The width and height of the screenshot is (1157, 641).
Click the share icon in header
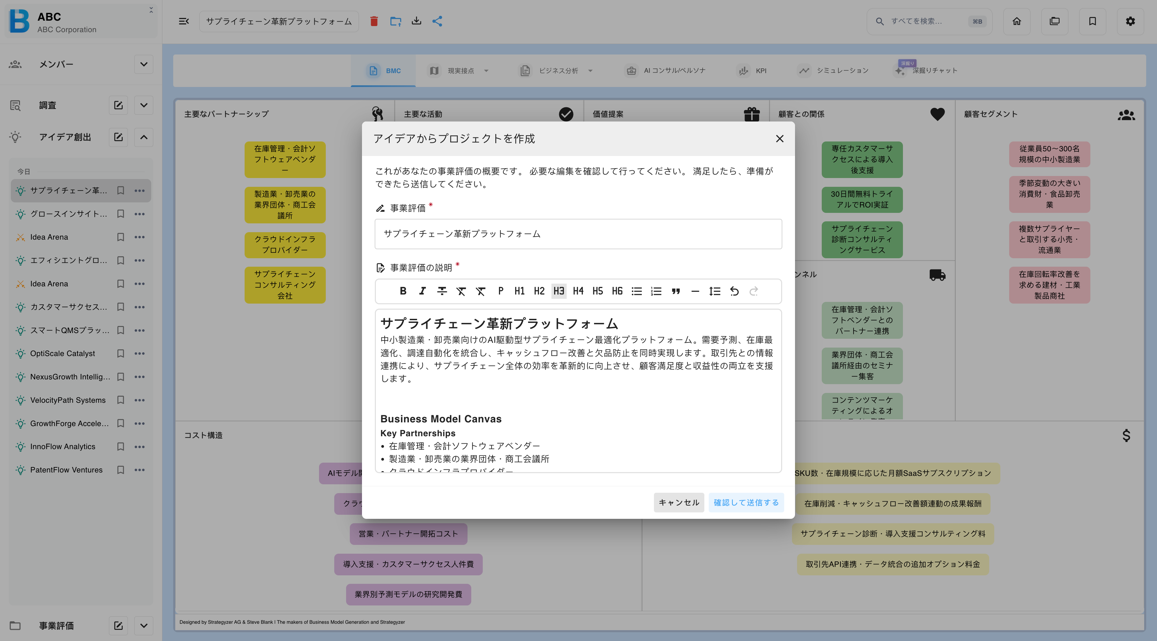click(437, 21)
